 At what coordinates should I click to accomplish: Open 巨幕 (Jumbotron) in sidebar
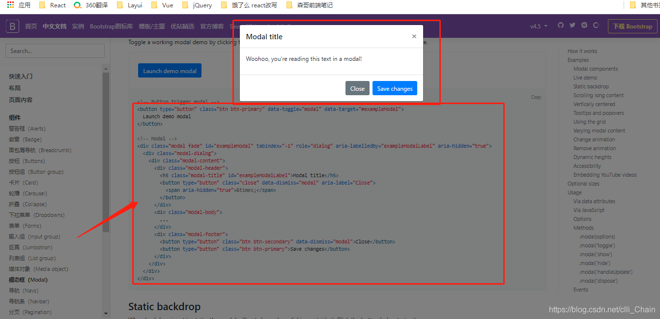click(30, 247)
